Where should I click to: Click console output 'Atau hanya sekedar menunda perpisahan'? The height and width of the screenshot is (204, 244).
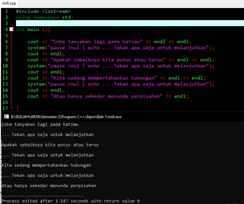click(x=49, y=186)
